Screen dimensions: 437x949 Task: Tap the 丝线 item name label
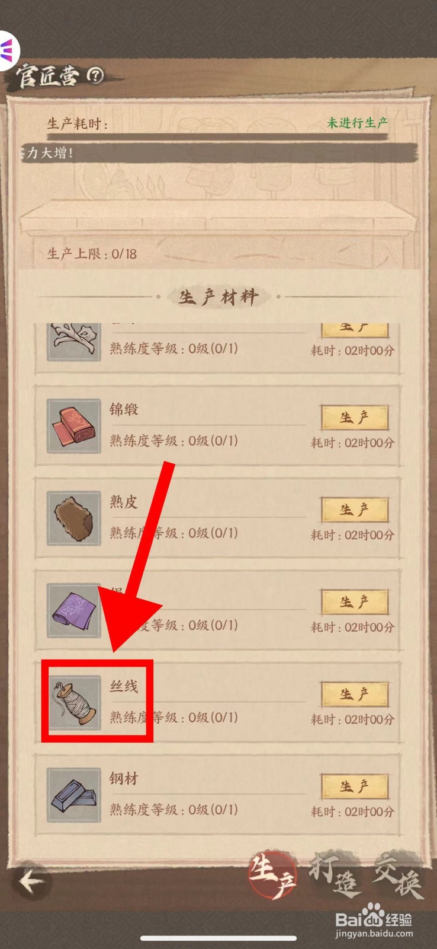click(x=124, y=686)
